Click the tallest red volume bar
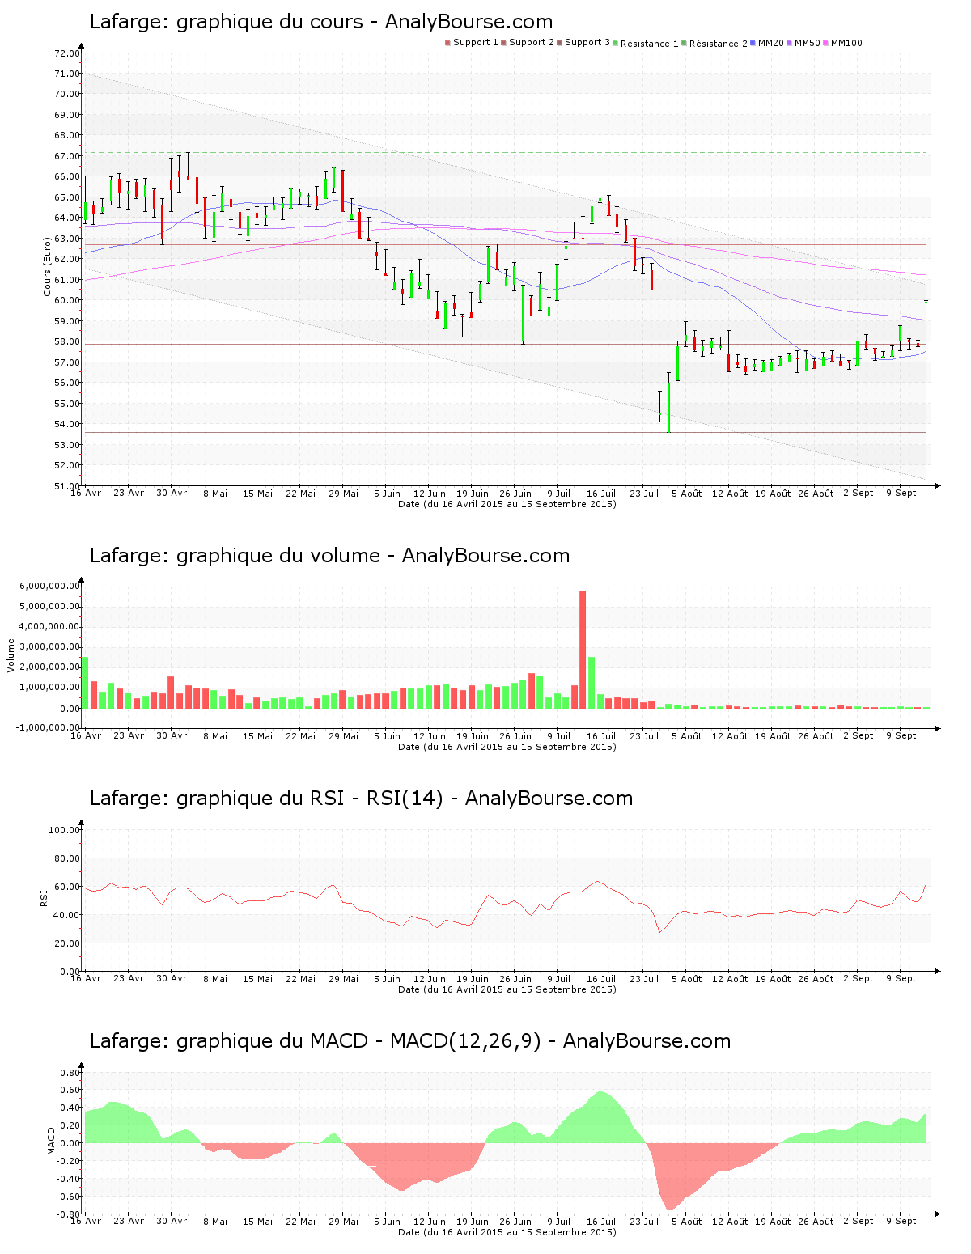The width and height of the screenshot is (971, 1254). click(x=583, y=650)
